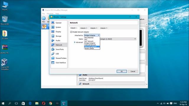Launch Chrome from taskbar

pyautogui.click(x=50, y=103)
